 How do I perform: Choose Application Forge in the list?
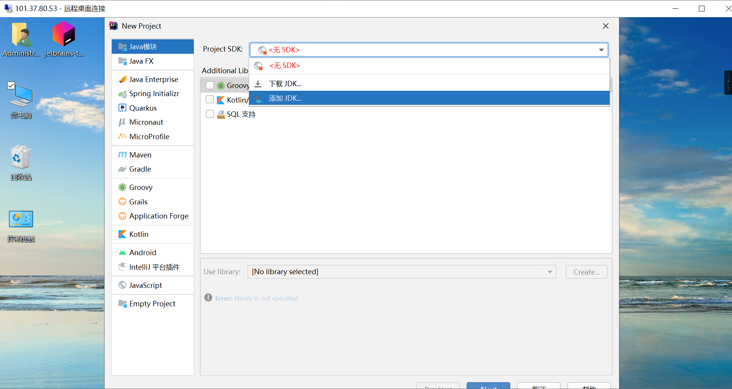(153, 216)
